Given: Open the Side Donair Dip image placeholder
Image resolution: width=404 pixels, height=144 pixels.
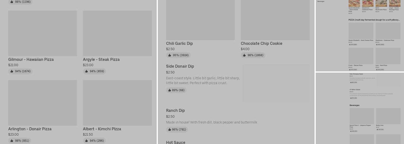Looking at the screenshot, I should pos(276,83).
